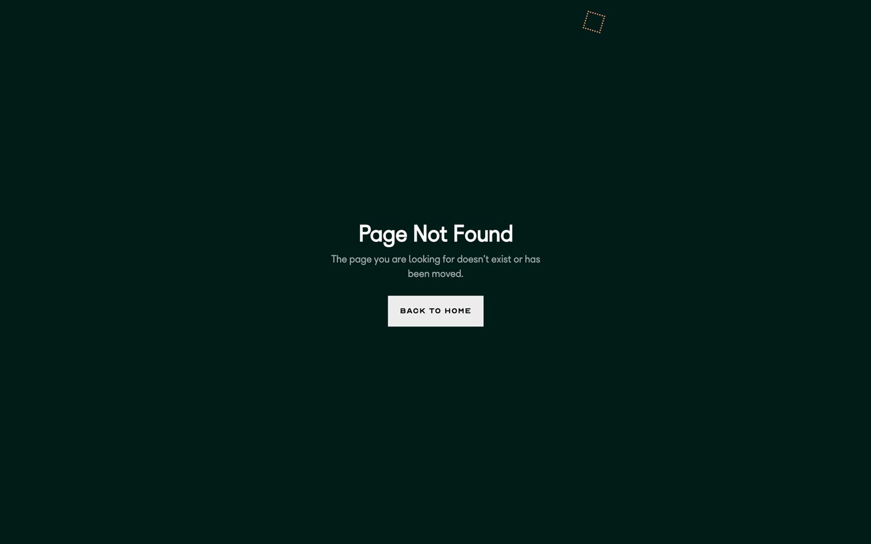The image size is (871, 544).
Task: Click the word "BACK" on the button
Action: pos(413,311)
